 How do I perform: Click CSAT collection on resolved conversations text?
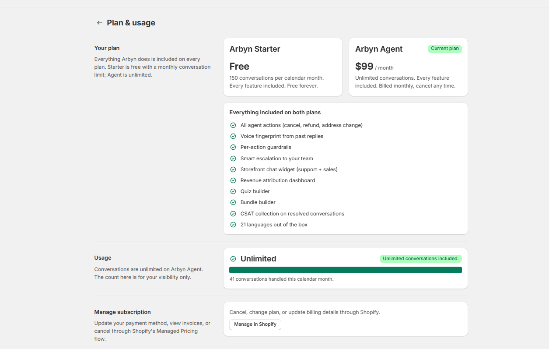(x=292, y=214)
